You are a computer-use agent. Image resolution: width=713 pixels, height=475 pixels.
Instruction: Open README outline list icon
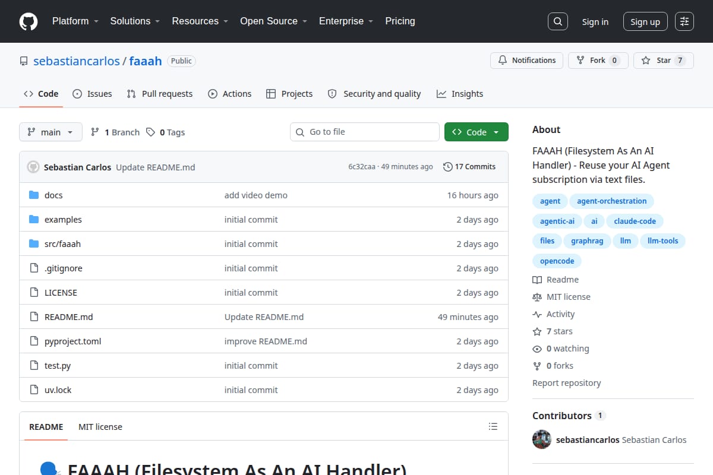pos(493,426)
